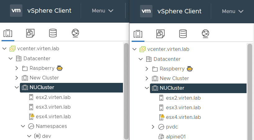The image size is (254, 140).
Task: Expand Raspberry folder in left window
Action: tap(17, 68)
